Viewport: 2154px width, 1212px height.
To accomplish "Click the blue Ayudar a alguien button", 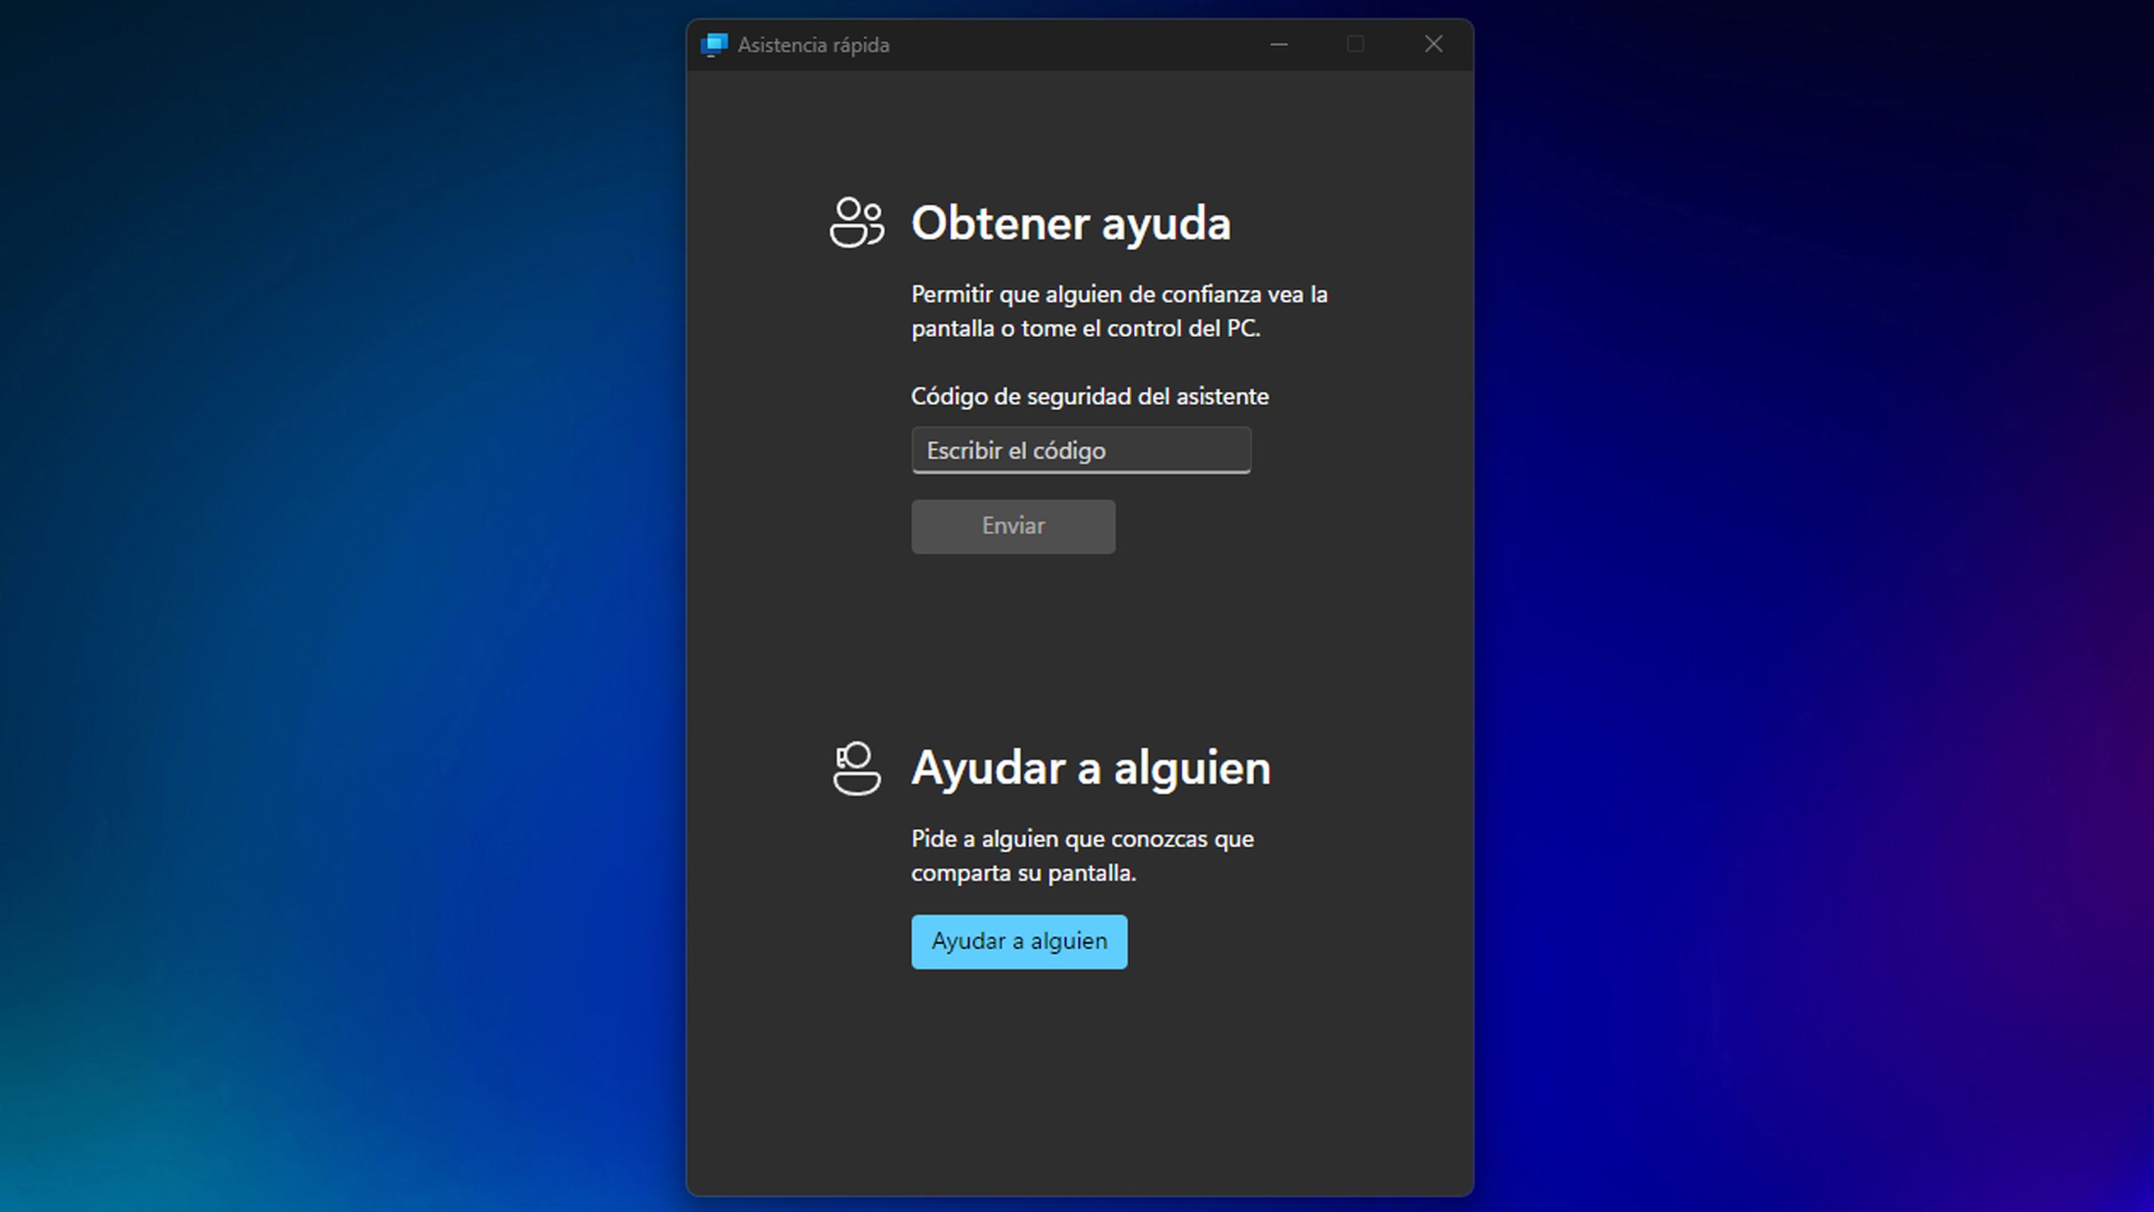I will pyautogui.click(x=1019, y=942).
